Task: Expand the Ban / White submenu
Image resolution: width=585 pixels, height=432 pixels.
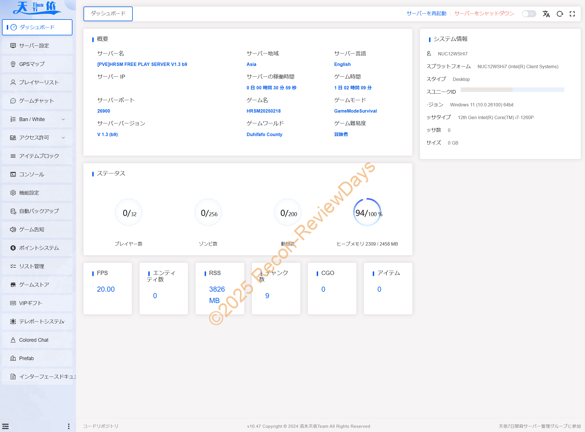Action: click(x=37, y=119)
